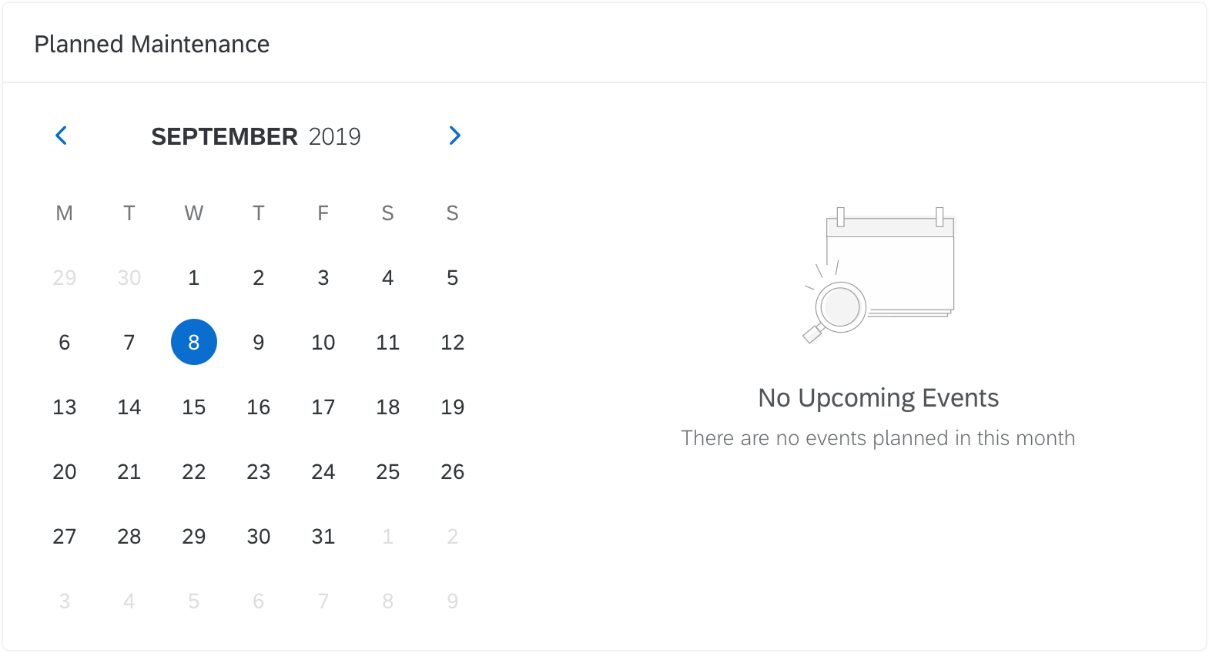
Task: Click greyed-out 29 from previous month
Action: tap(65, 277)
